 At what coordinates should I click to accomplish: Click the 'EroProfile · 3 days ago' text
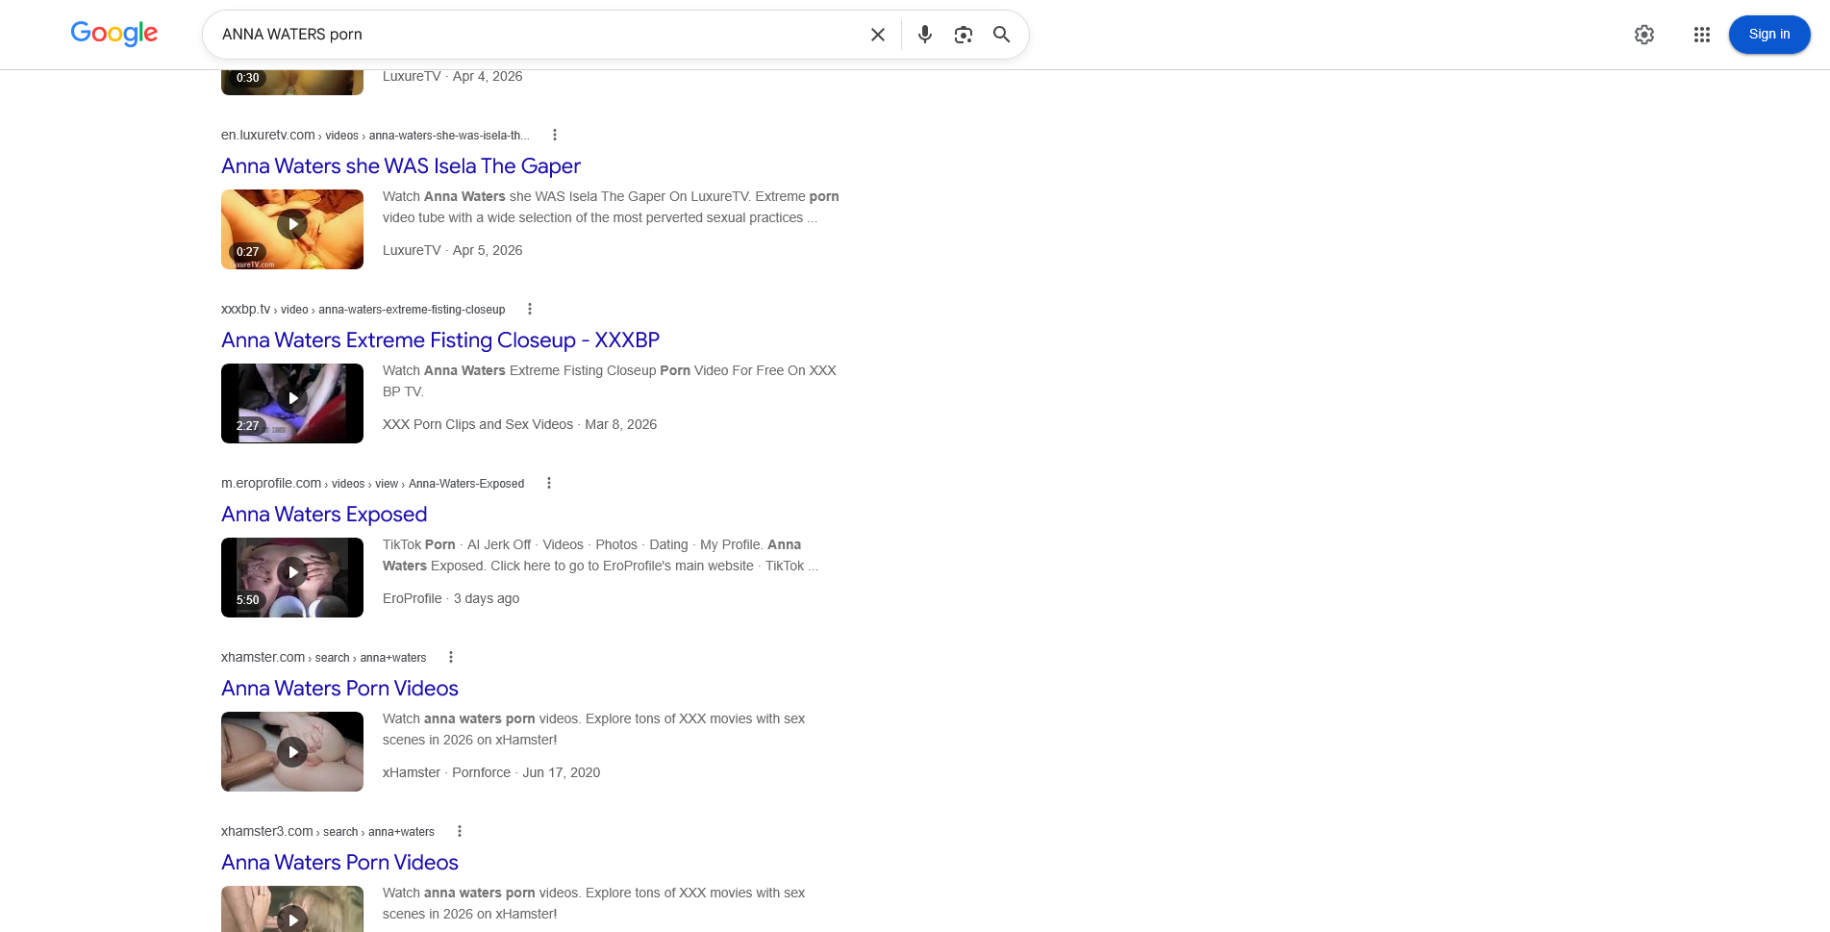coord(451,598)
